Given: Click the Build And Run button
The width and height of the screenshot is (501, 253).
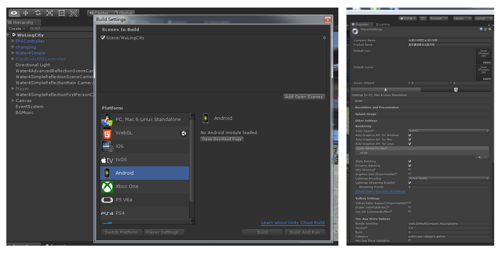Looking at the screenshot, I should pos(305,232).
